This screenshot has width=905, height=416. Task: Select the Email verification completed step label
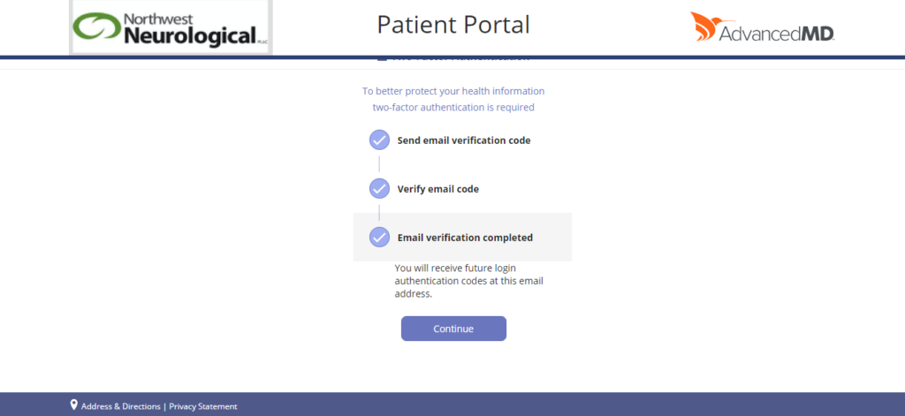(x=465, y=237)
